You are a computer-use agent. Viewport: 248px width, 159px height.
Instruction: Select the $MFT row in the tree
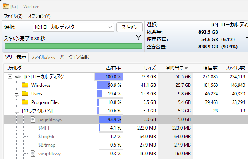44,128
